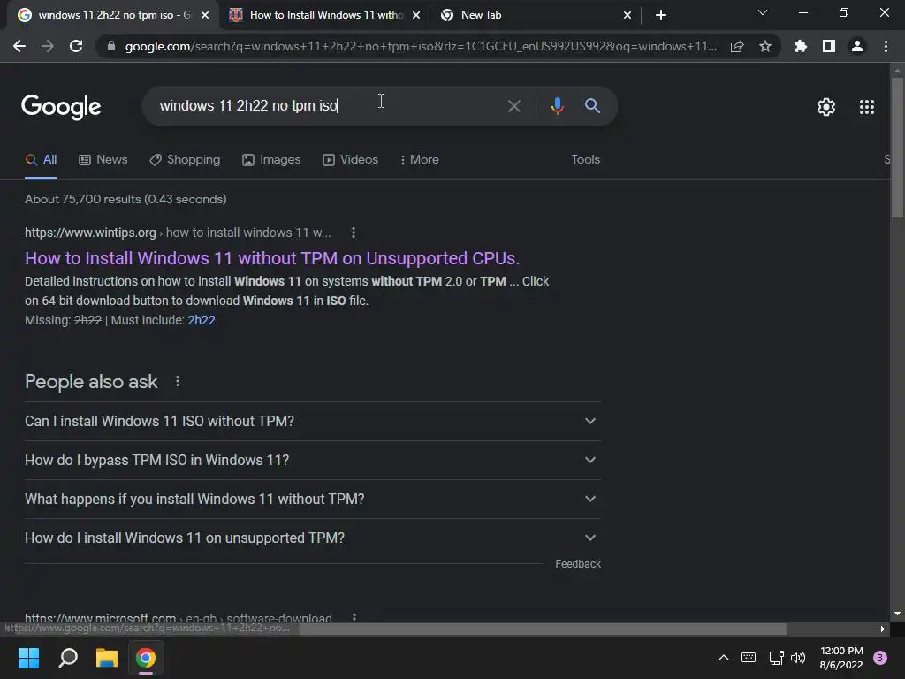Open the notification count badge
Viewport: 905px width, 679px height.
pyautogui.click(x=880, y=658)
